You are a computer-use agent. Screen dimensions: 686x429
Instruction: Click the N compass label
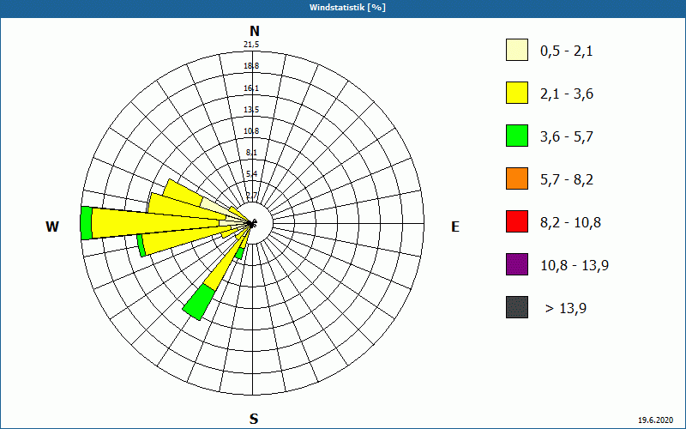(x=254, y=31)
